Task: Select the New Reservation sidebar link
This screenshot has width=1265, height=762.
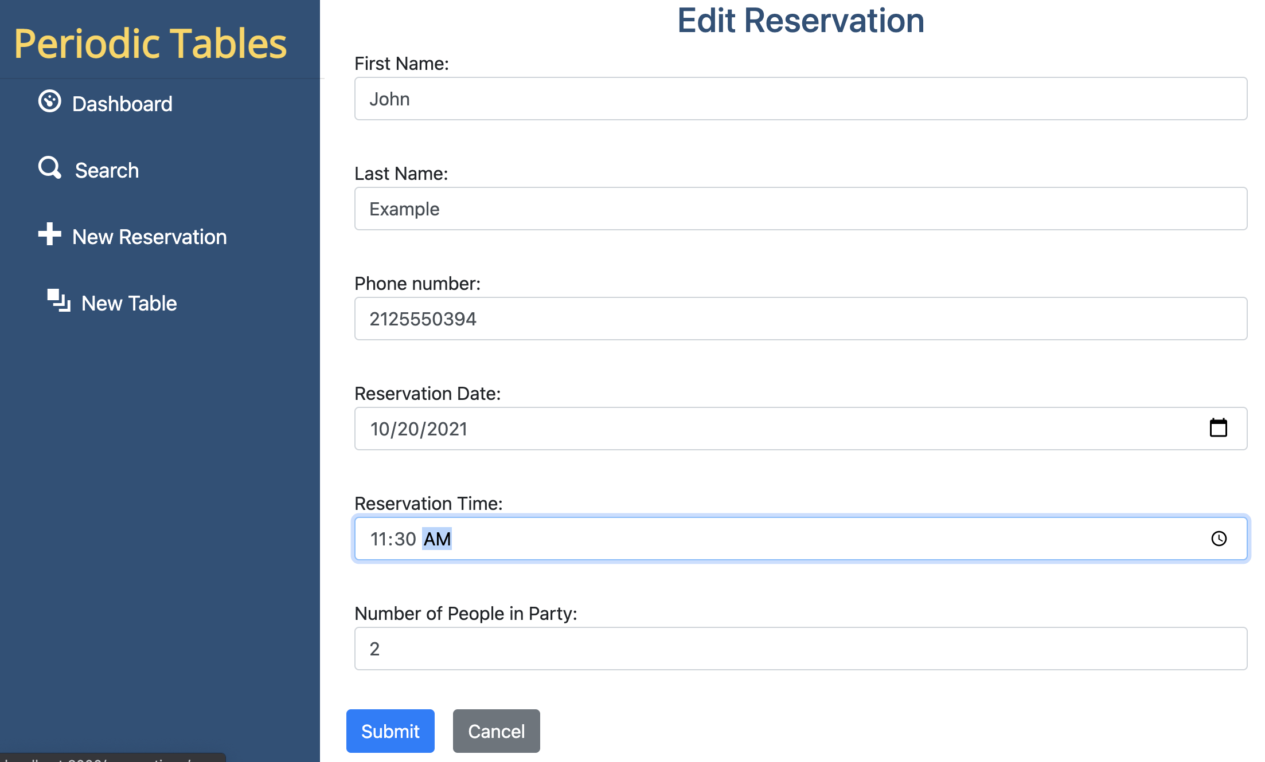Action: [x=149, y=236]
